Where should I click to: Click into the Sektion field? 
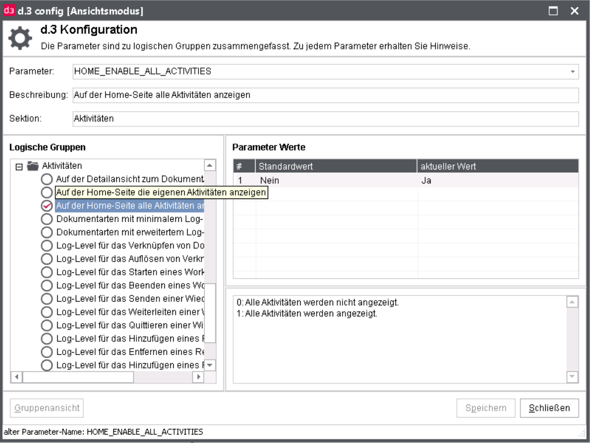[325, 119]
